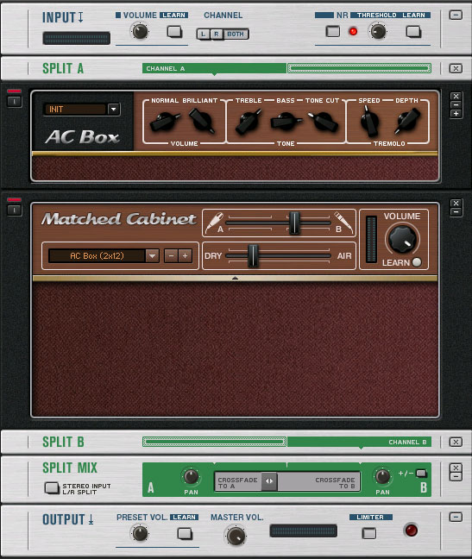Toggle the Threshold Learn button
This screenshot has height=559, width=472.
[x=413, y=31]
